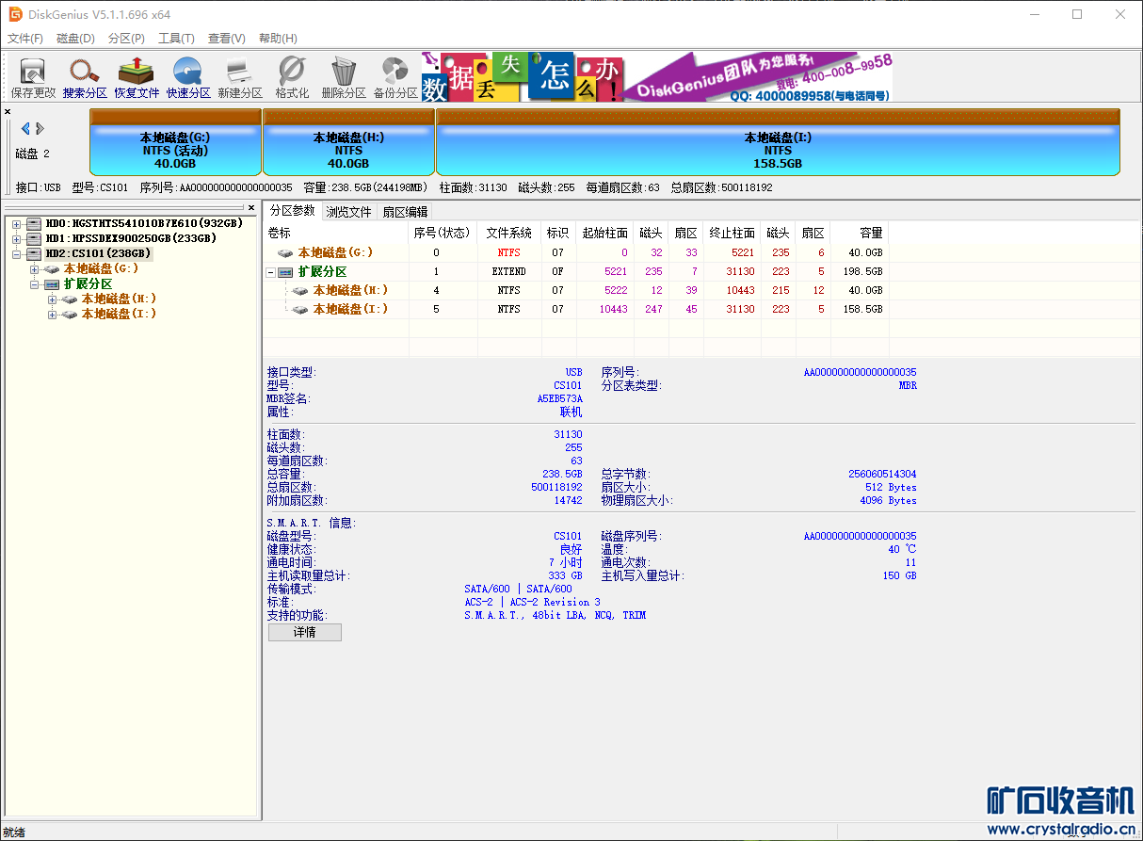
Task: Open Quick Partition (快速分区) tool
Action: click(188, 77)
